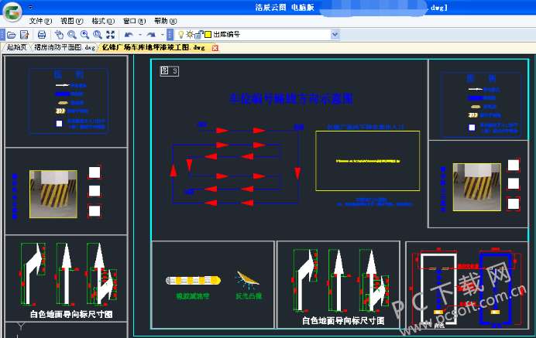Click the Zoom out magnifier icon

(x=71, y=35)
